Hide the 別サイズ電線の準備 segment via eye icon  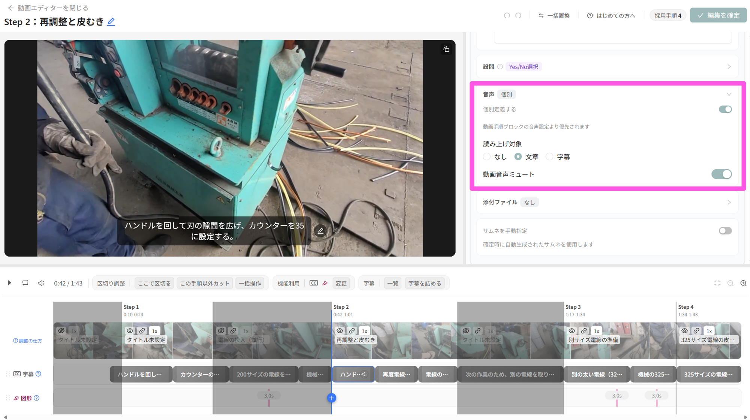(x=572, y=331)
